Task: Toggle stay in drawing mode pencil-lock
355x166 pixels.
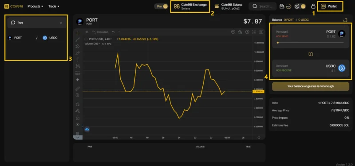Action: click(x=78, y=111)
